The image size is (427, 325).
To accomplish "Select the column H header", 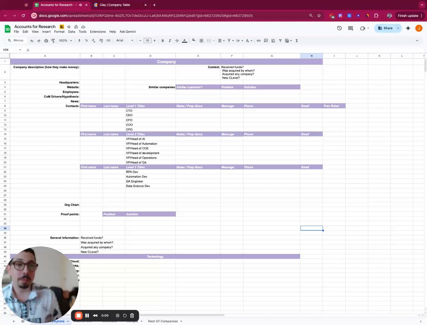I will click(x=312, y=56).
